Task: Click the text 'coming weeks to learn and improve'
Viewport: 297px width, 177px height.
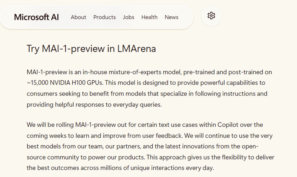Action: click(x=76, y=136)
